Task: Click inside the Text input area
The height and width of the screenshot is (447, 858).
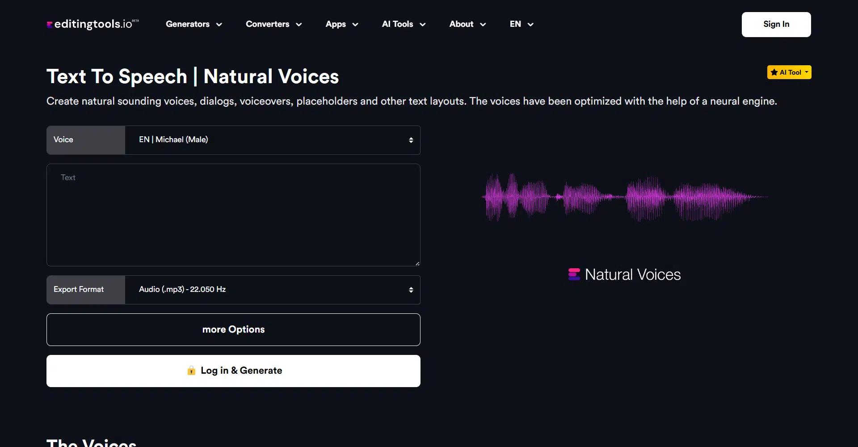Action: [233, 215]
